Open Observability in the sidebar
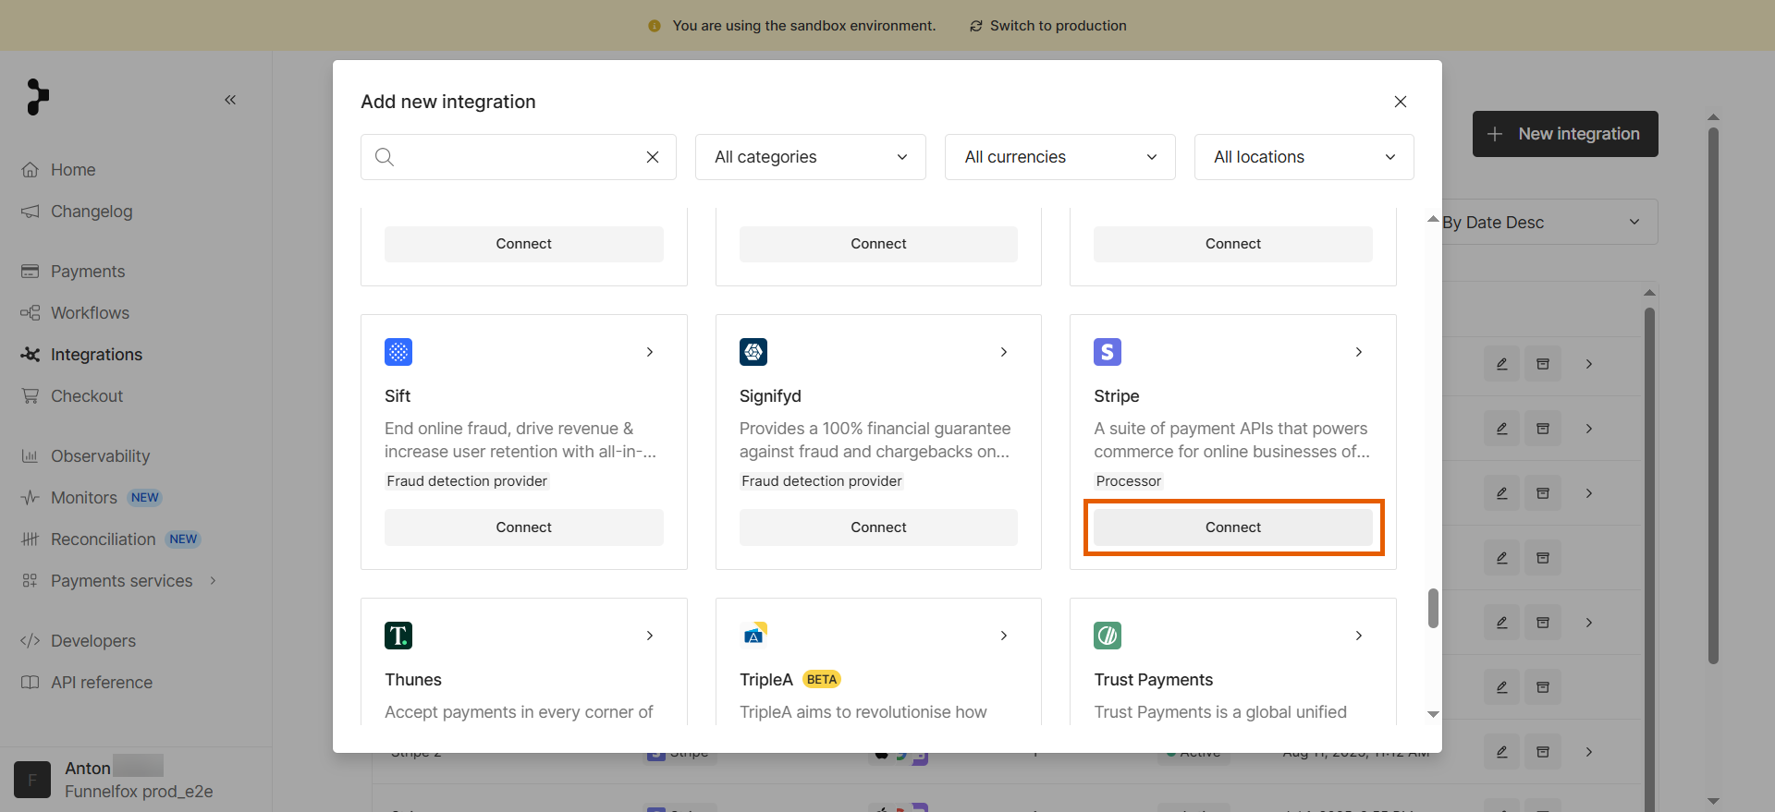 point(100,456)
